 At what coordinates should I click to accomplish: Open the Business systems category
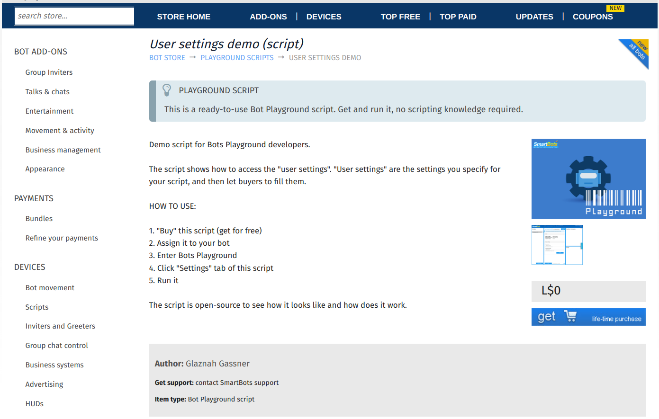tap(54, 365)
